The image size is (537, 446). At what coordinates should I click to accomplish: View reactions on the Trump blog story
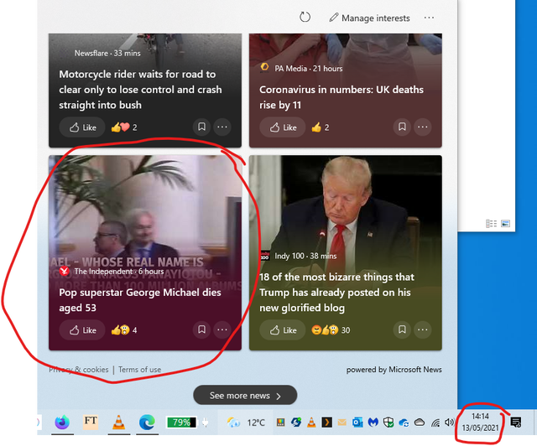click(331, 330)
